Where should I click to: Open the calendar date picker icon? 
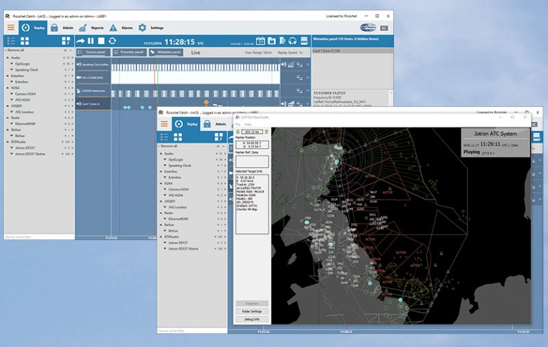[x=260, y=41]
